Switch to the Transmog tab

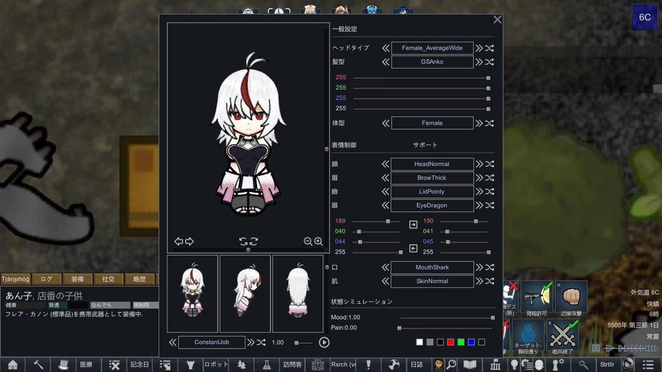pyautogui.click(x=15, y=279)
